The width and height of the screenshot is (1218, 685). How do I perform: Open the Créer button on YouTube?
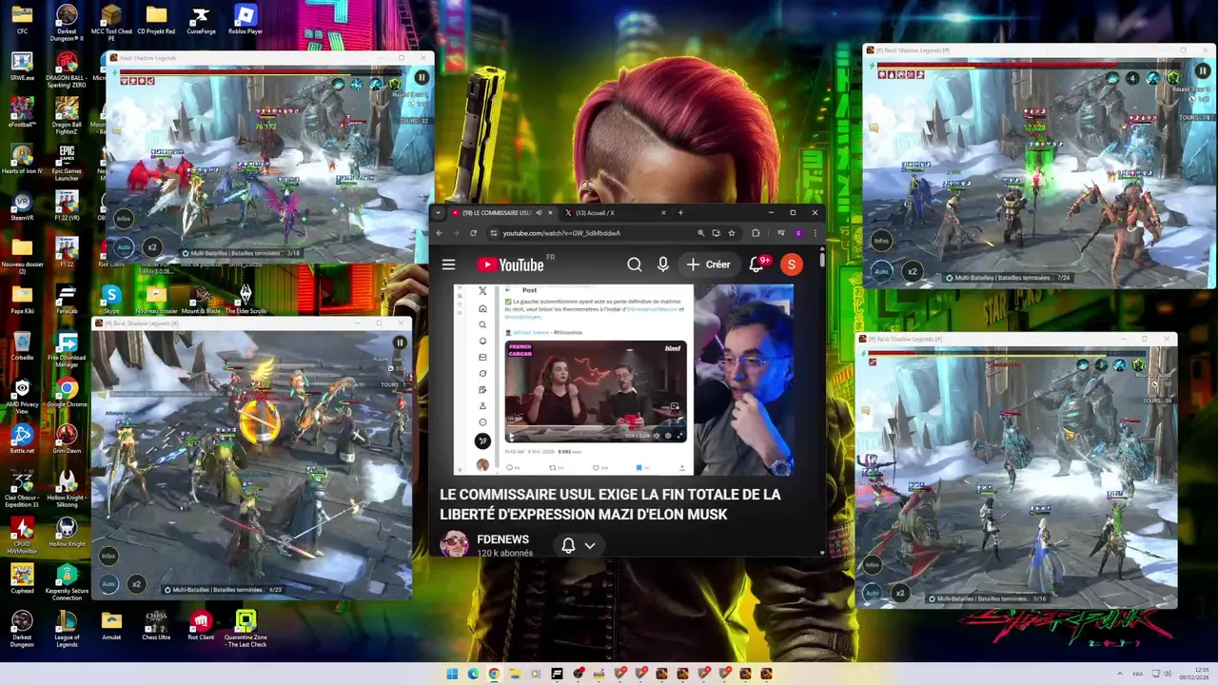pos(709,264)
